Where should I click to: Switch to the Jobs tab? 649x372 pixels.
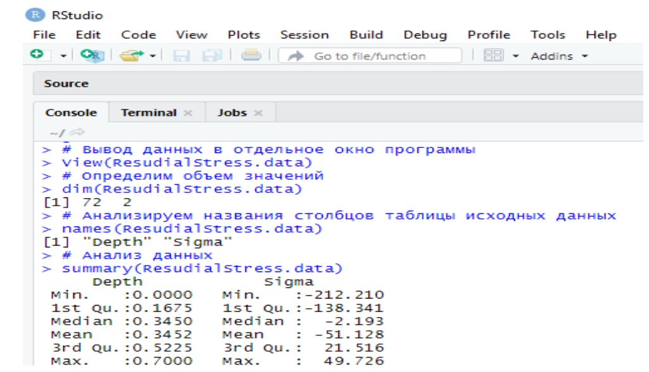point(231,113)
